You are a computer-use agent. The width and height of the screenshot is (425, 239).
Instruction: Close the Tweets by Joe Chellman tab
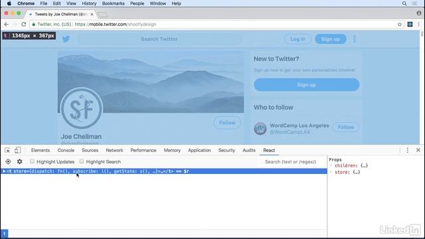coord(92,15)
